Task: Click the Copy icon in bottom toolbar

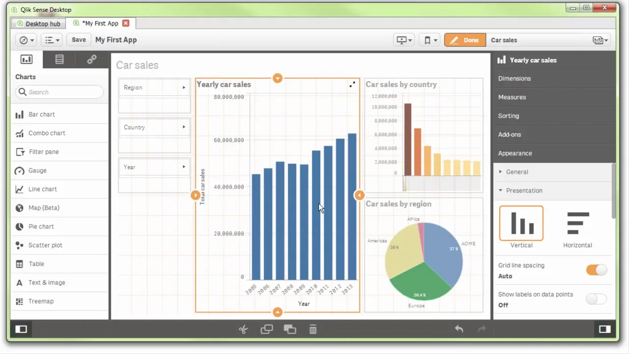Action: (267, 329)
